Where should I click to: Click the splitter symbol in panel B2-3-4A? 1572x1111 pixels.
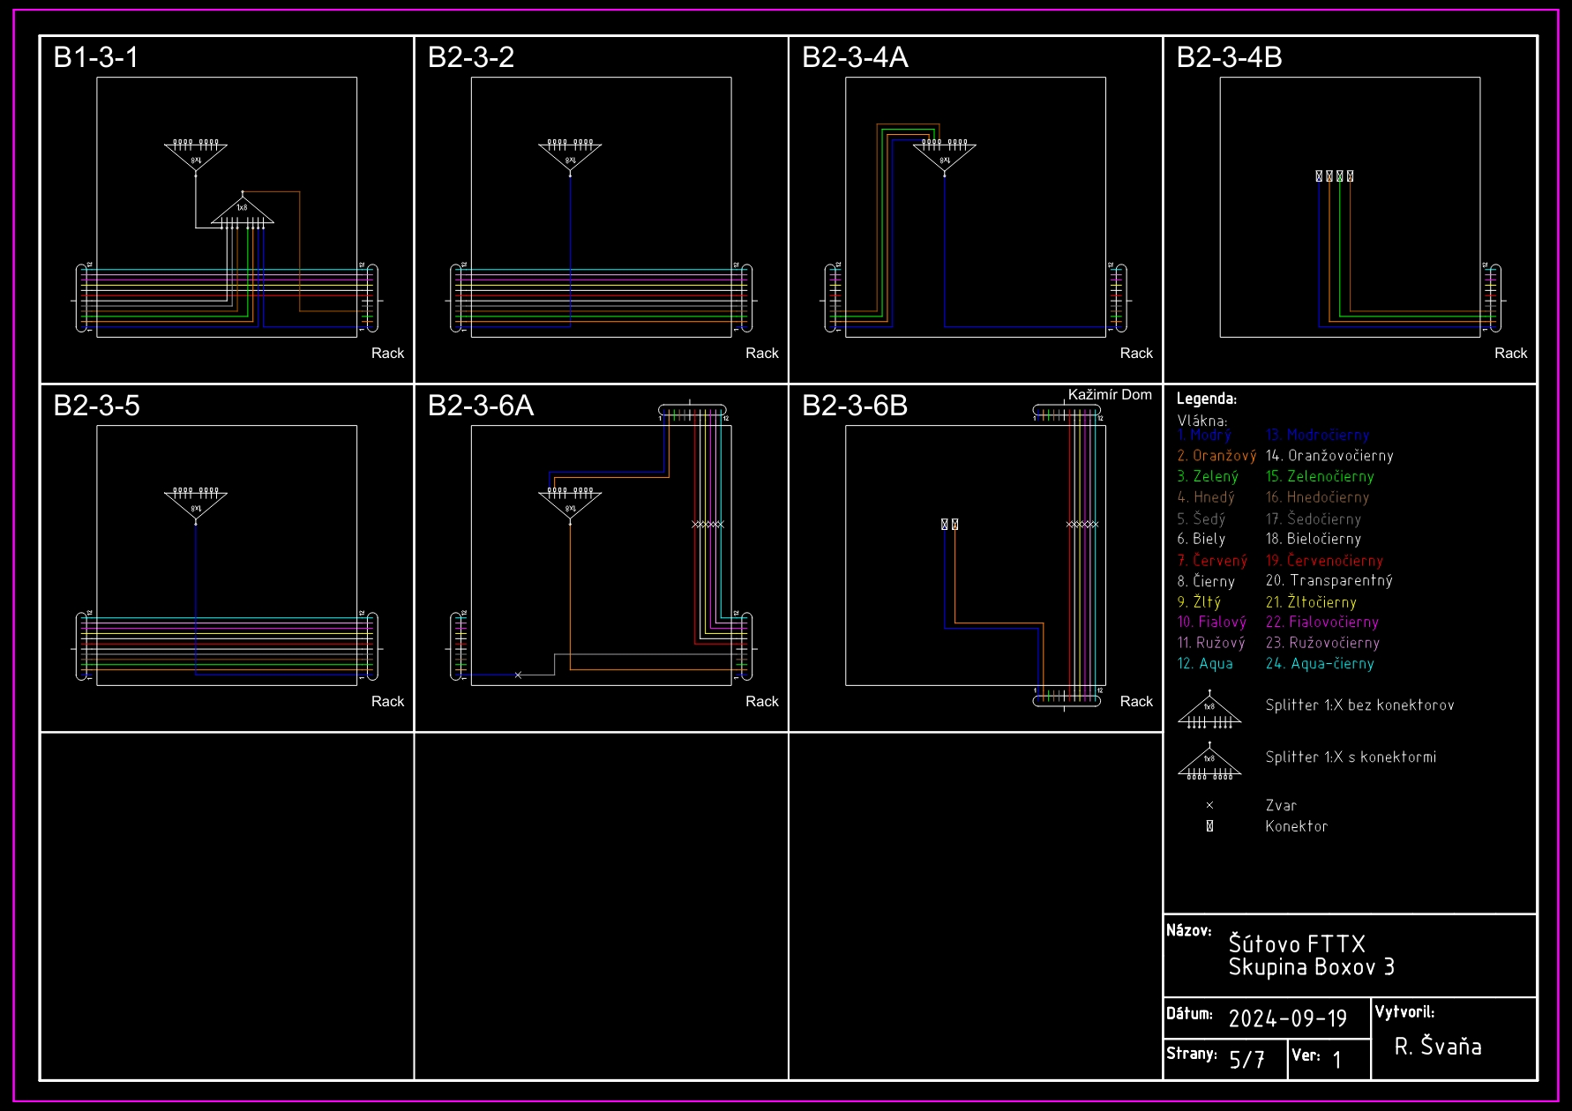944,155
